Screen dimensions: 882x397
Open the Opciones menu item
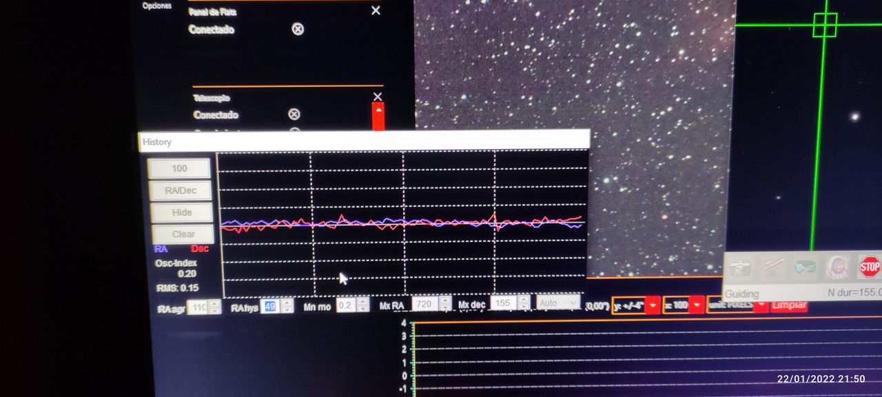pyautogui.click(x=157, y=6)
